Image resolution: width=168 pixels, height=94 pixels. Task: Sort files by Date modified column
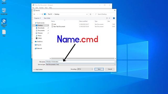83,21
